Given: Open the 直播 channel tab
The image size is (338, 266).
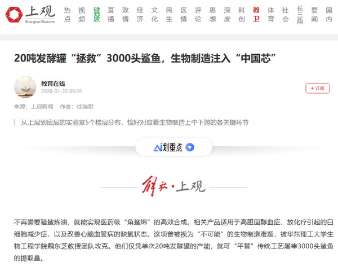Looking at the screenshot, I should click(111, 15).
